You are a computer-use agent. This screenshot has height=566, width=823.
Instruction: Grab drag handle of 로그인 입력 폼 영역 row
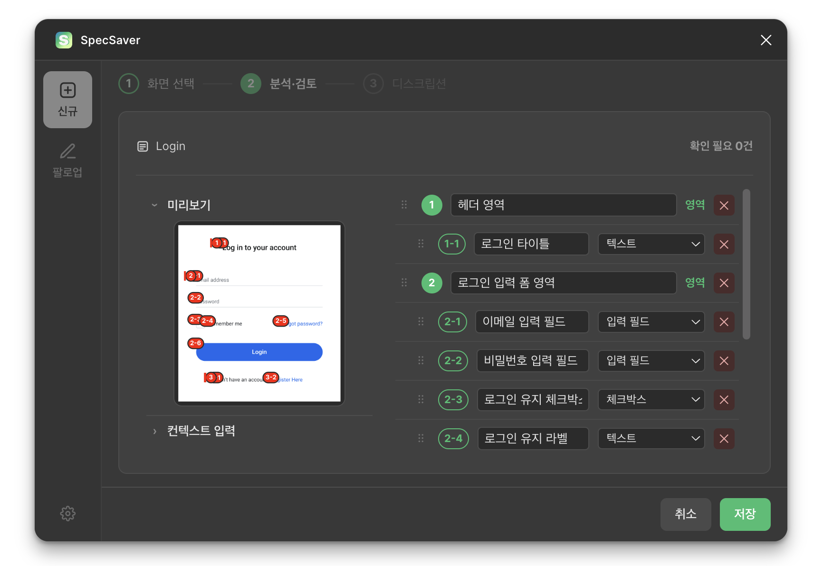tap(404, 283)
